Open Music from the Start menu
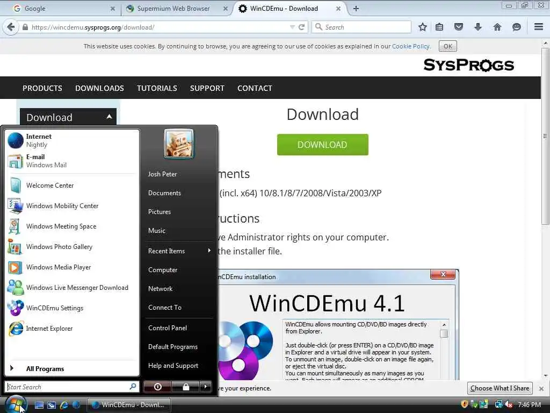 tap(179, 231)
